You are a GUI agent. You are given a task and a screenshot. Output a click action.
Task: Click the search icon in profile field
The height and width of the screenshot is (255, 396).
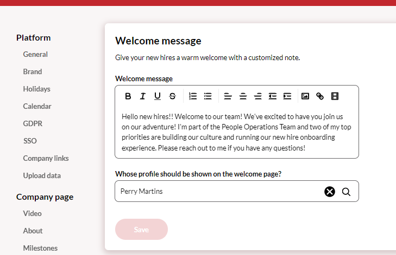[346, 192]
